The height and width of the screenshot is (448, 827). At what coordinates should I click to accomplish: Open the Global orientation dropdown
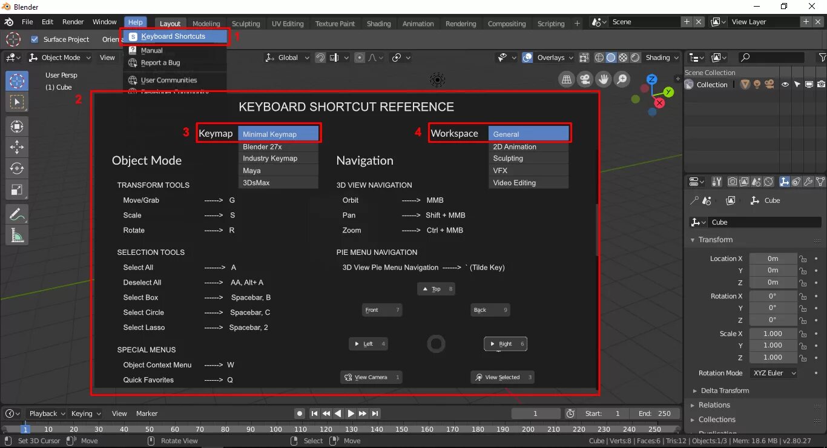tap(288, 58)
